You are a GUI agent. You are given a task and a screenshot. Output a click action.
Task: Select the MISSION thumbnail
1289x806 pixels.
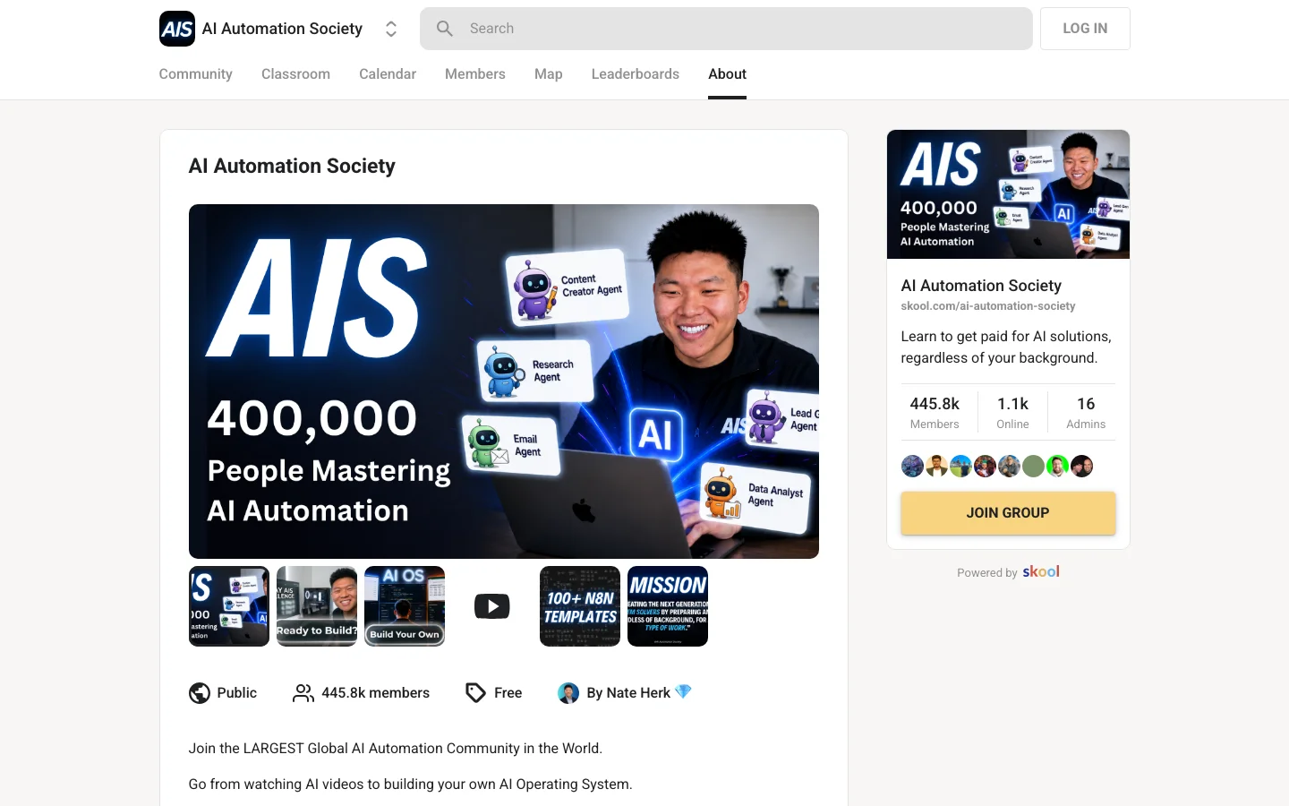pos(668,606)
